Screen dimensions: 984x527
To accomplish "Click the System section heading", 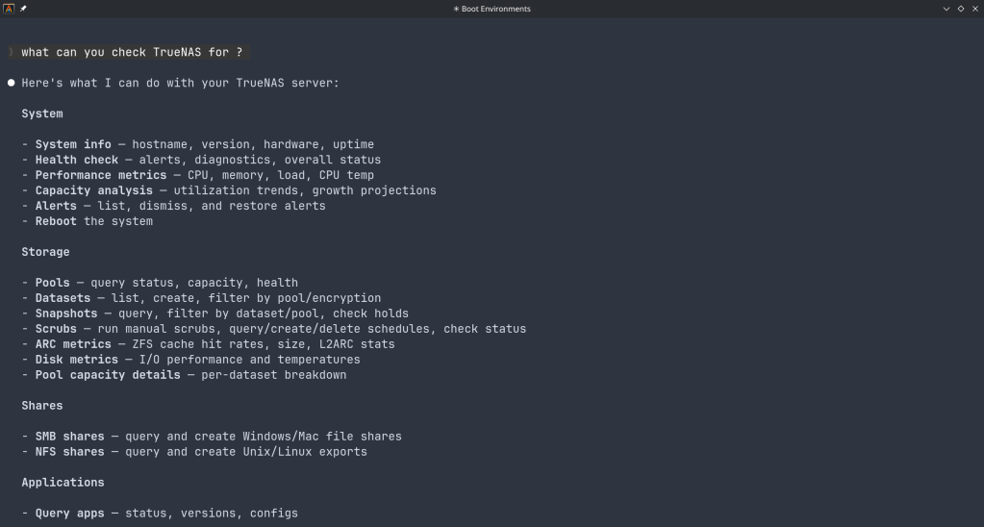I will tap(42, 113).
